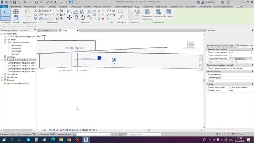Open the Measure distance tool
Viewport: 254px width, 143px height.
pyautogui.click(x=121, y=17)
